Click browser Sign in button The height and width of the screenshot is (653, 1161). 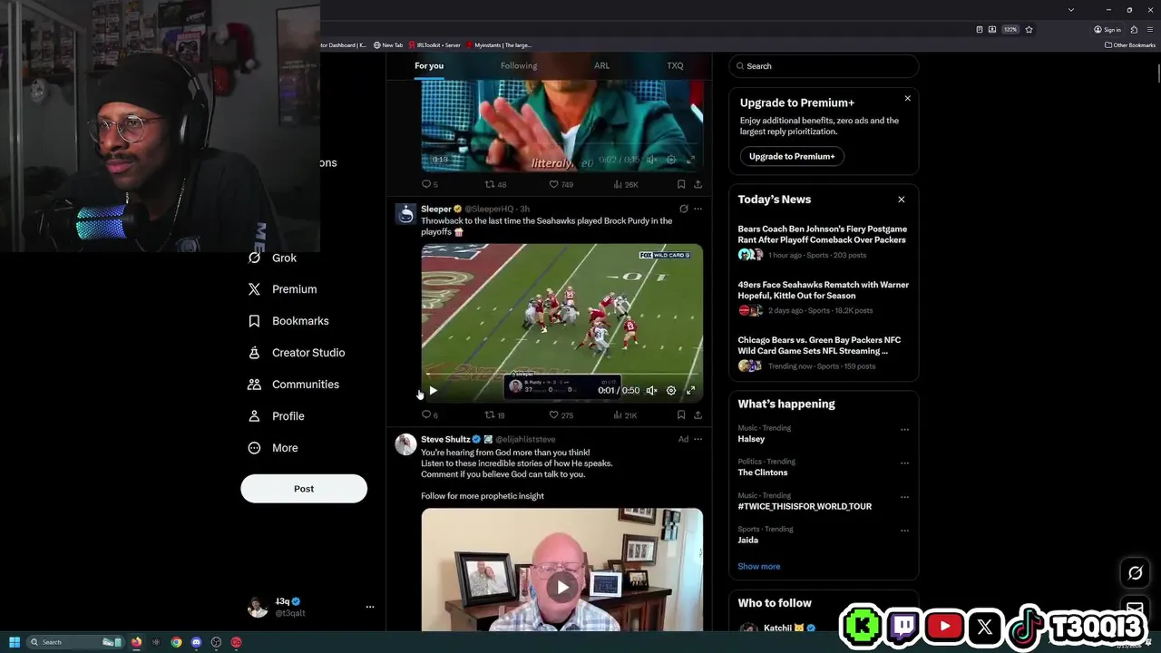tap(1107, 29)
